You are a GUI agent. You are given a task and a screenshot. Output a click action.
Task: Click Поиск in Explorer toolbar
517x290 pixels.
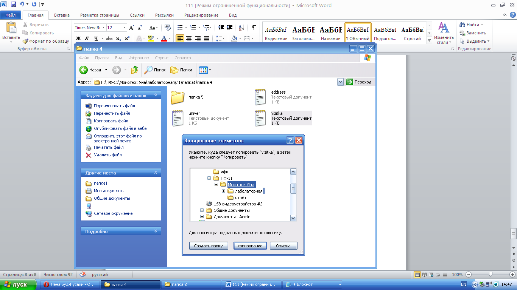click(x=155, y=70)
